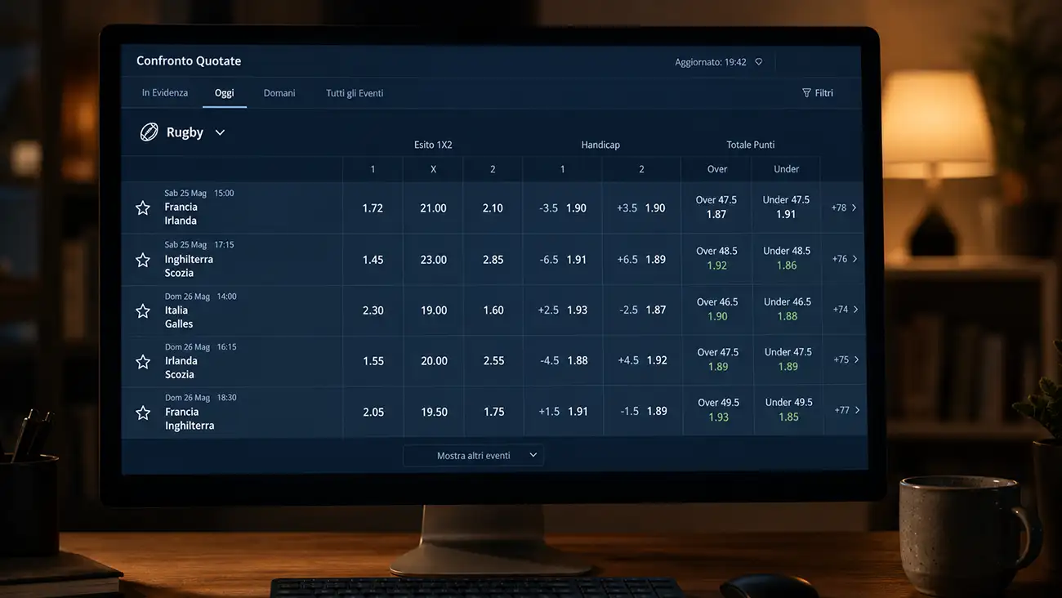Image resolution: width=1062 pixels, height=598 pixels.
Task: Select odds 2.30 for Italia win
Action: [373, 310]
